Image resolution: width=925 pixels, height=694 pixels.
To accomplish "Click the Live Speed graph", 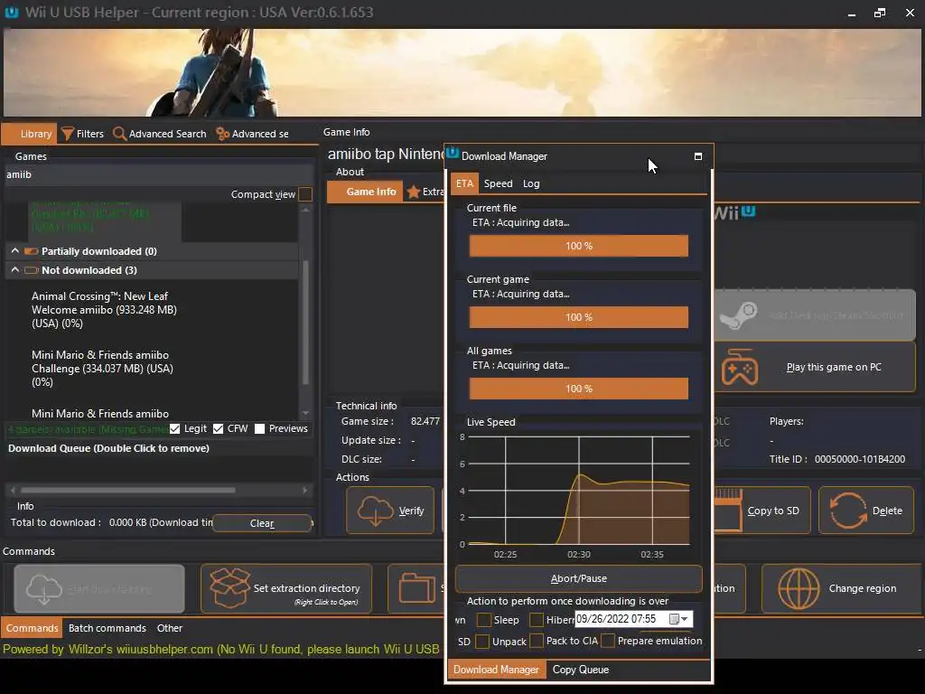I will click(578, 491).
